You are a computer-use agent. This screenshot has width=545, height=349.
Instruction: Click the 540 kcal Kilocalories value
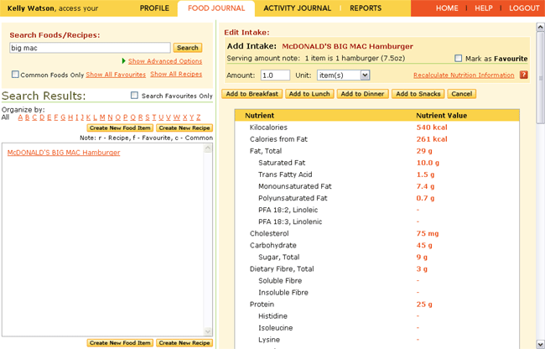tap(432, 128)
